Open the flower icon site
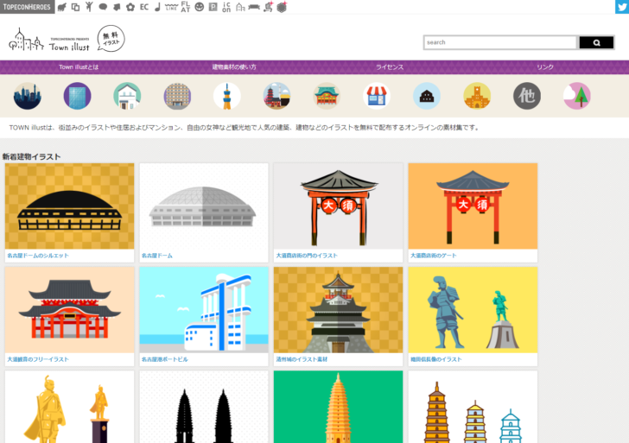 tap(130, 7)
